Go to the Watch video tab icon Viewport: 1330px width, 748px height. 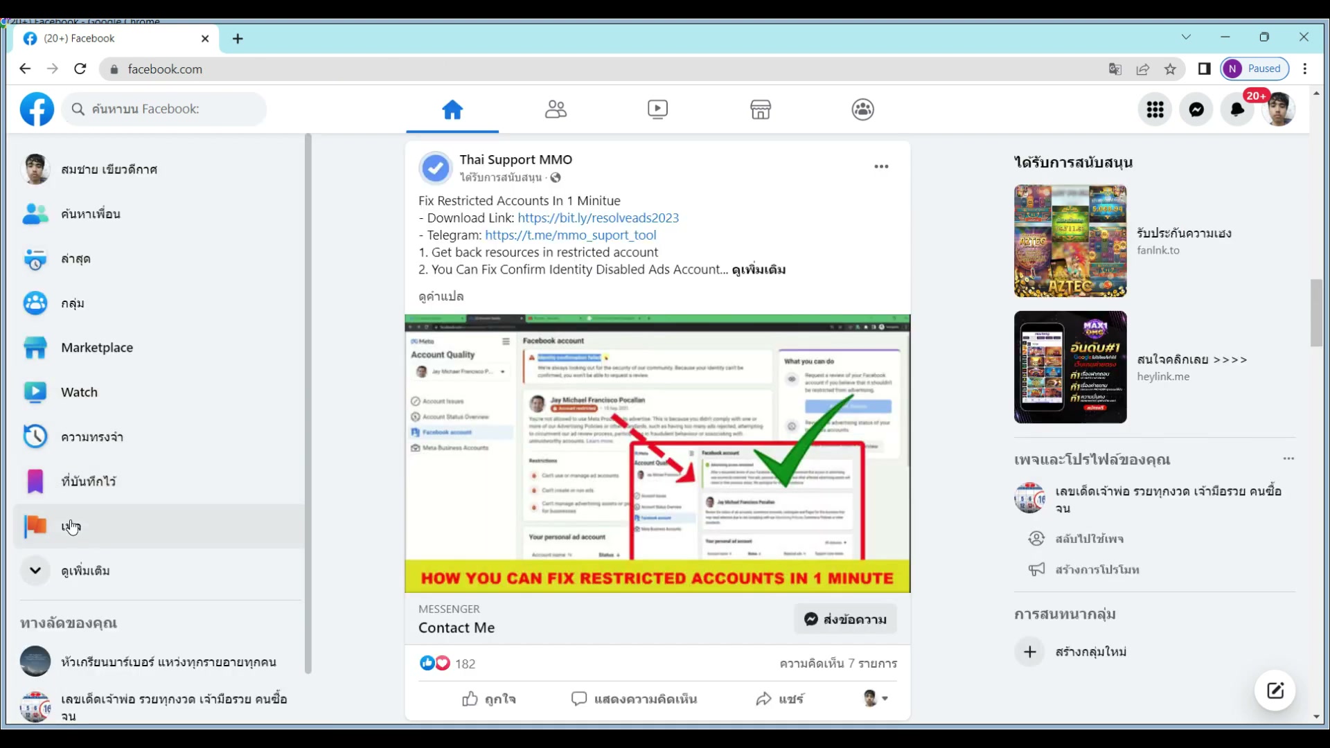[657, 109]
